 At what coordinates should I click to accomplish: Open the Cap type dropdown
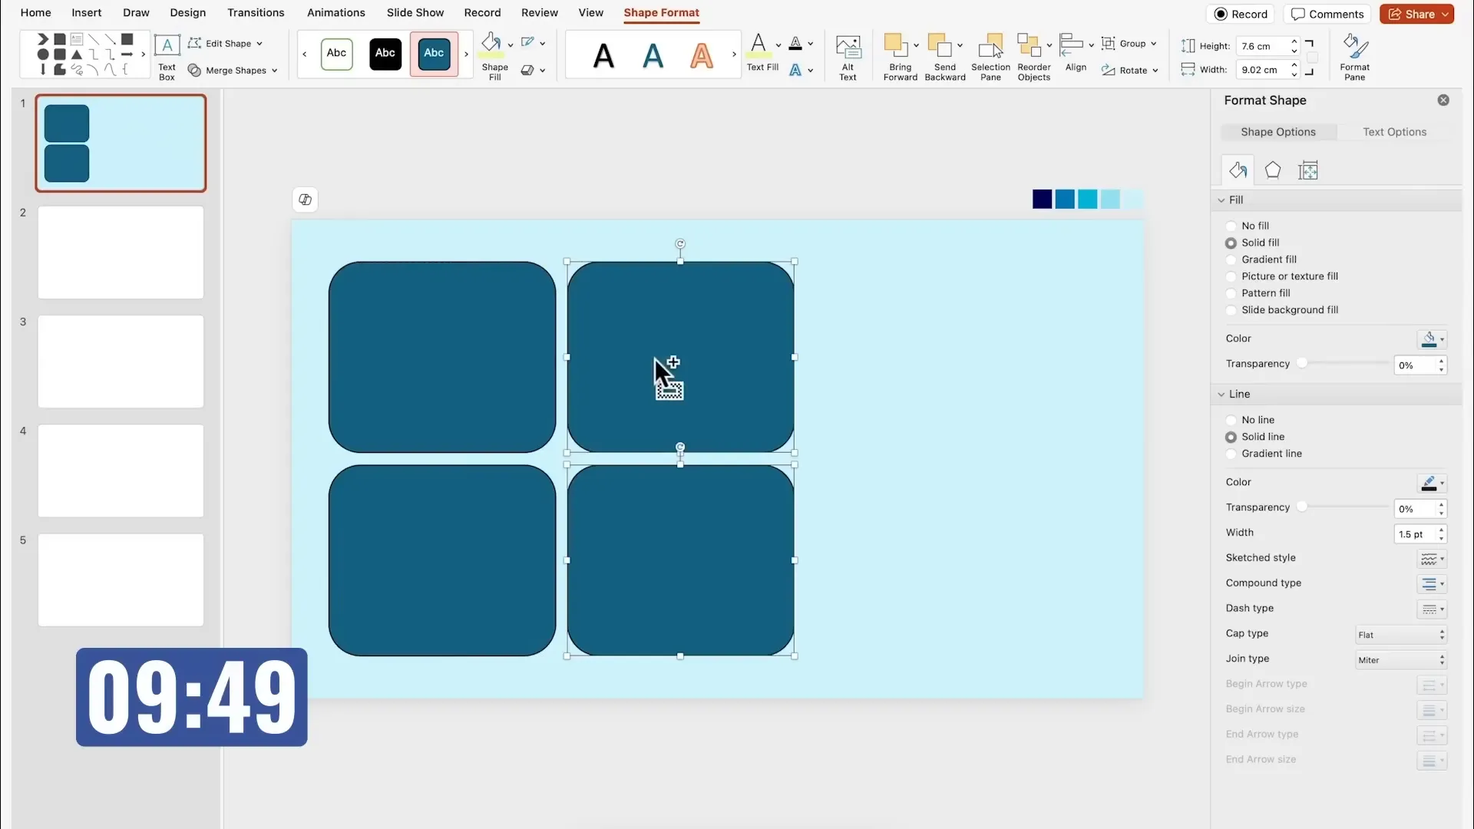point(1401,635)
